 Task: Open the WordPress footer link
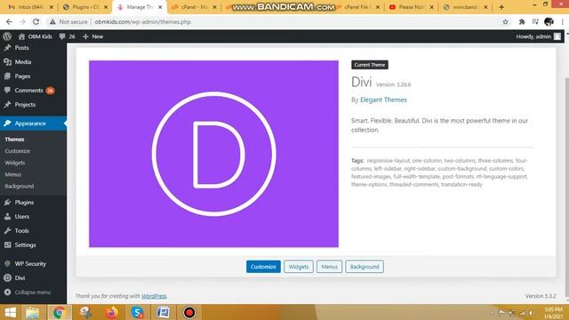pos(154,296)
